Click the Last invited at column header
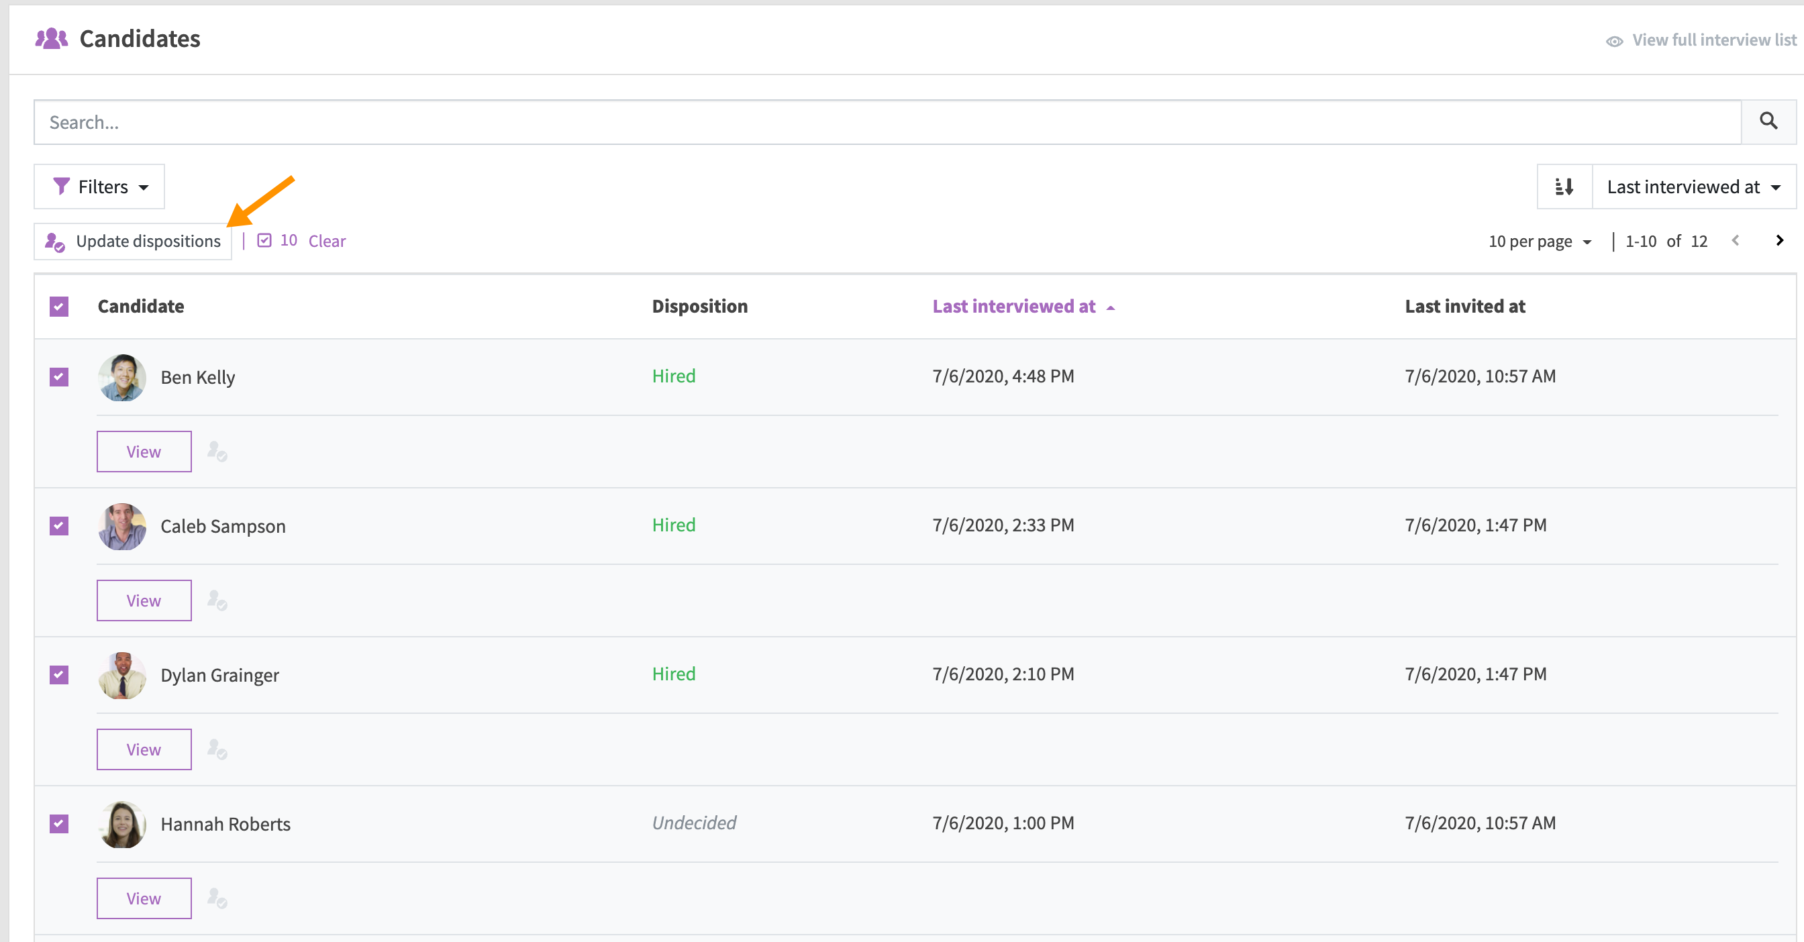This screenshot has height=942, width=1804. click(1465, 307)
